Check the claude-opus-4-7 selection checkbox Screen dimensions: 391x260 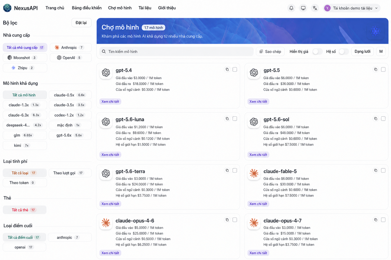tap(383, 220)
